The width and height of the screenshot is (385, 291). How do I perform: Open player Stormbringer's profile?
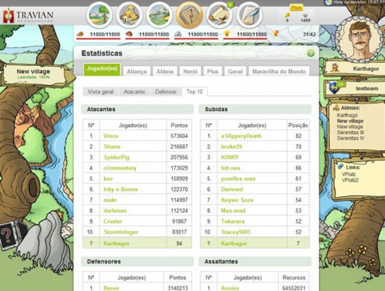coord(121,232)
